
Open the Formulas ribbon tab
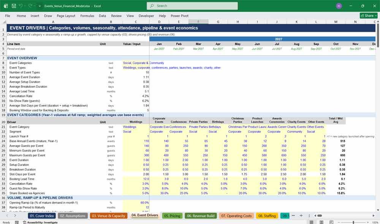[x=87, y=16]
